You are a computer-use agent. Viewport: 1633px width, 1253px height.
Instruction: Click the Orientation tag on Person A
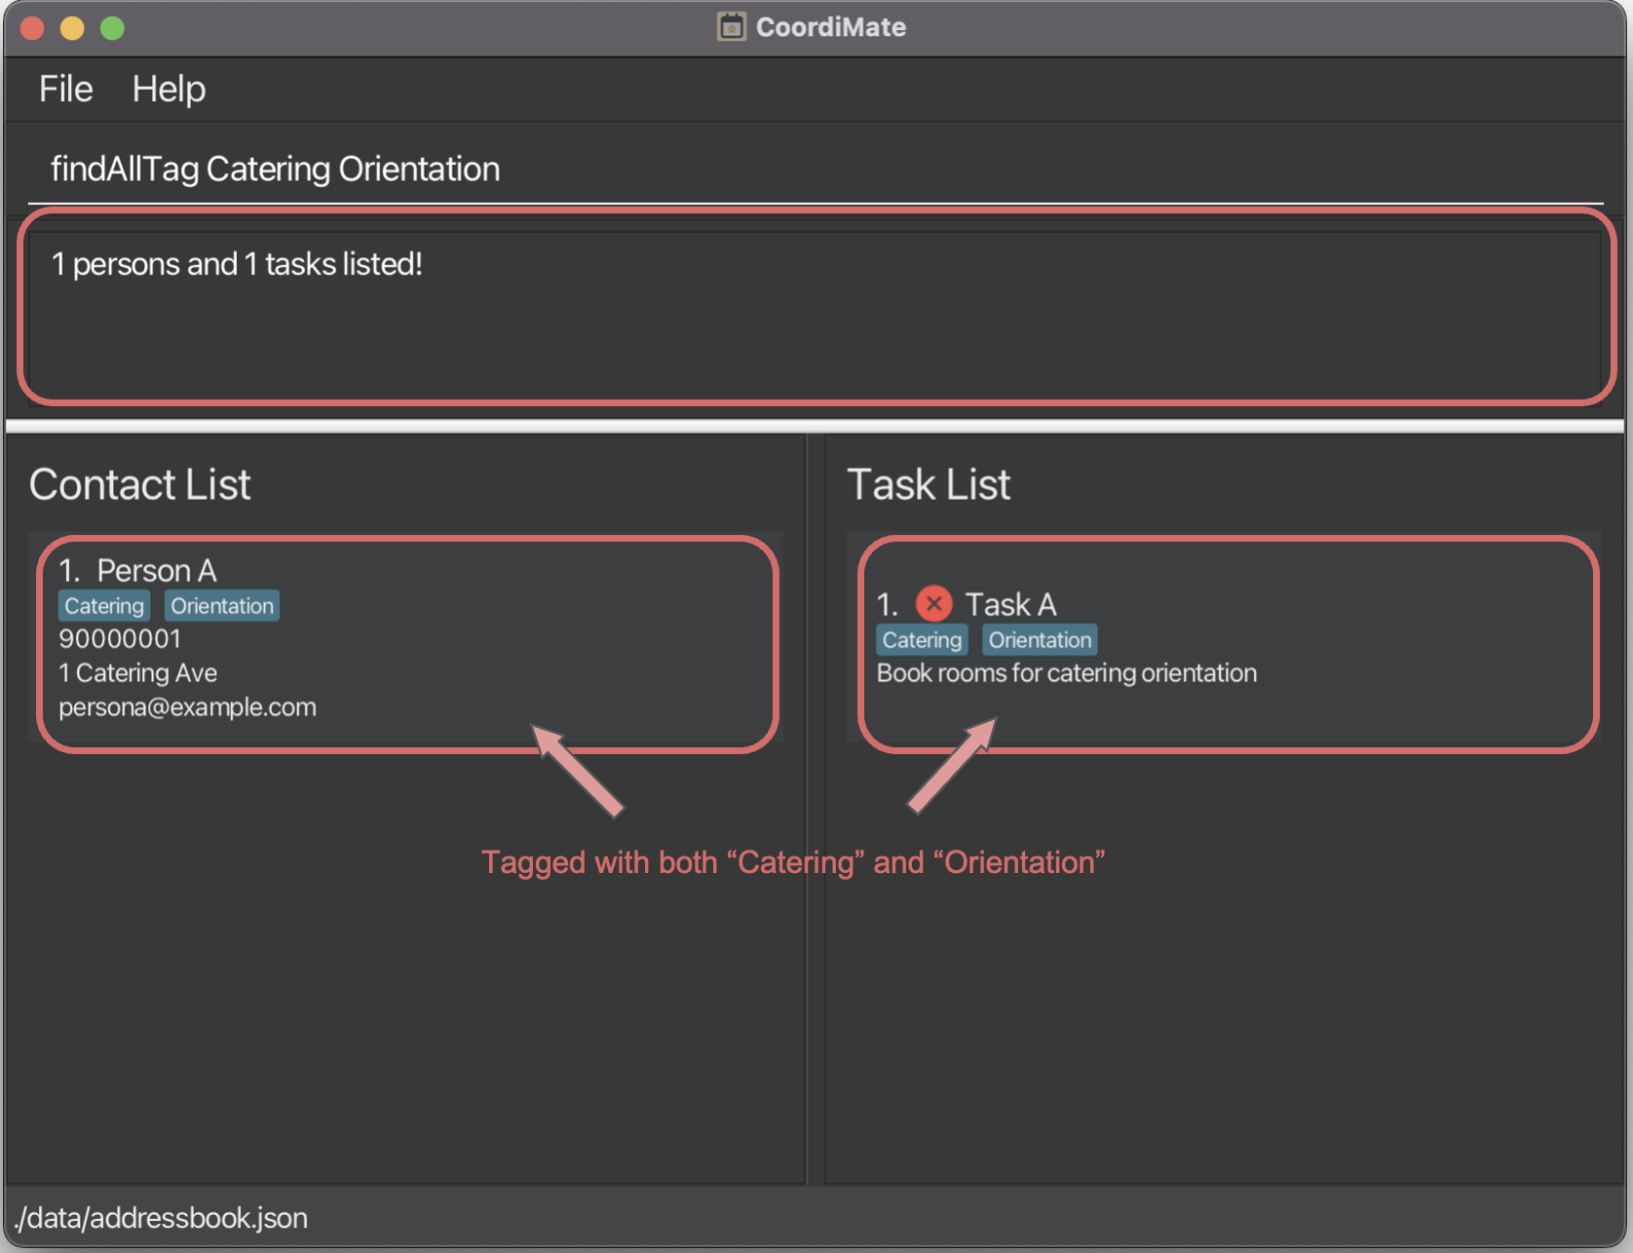pyautogui.click(x=222, y=606)
